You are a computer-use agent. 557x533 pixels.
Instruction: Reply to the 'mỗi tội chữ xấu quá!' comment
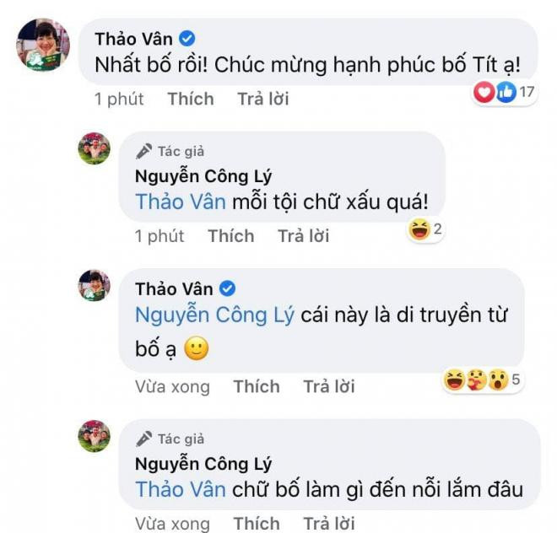tap(303, 236)
